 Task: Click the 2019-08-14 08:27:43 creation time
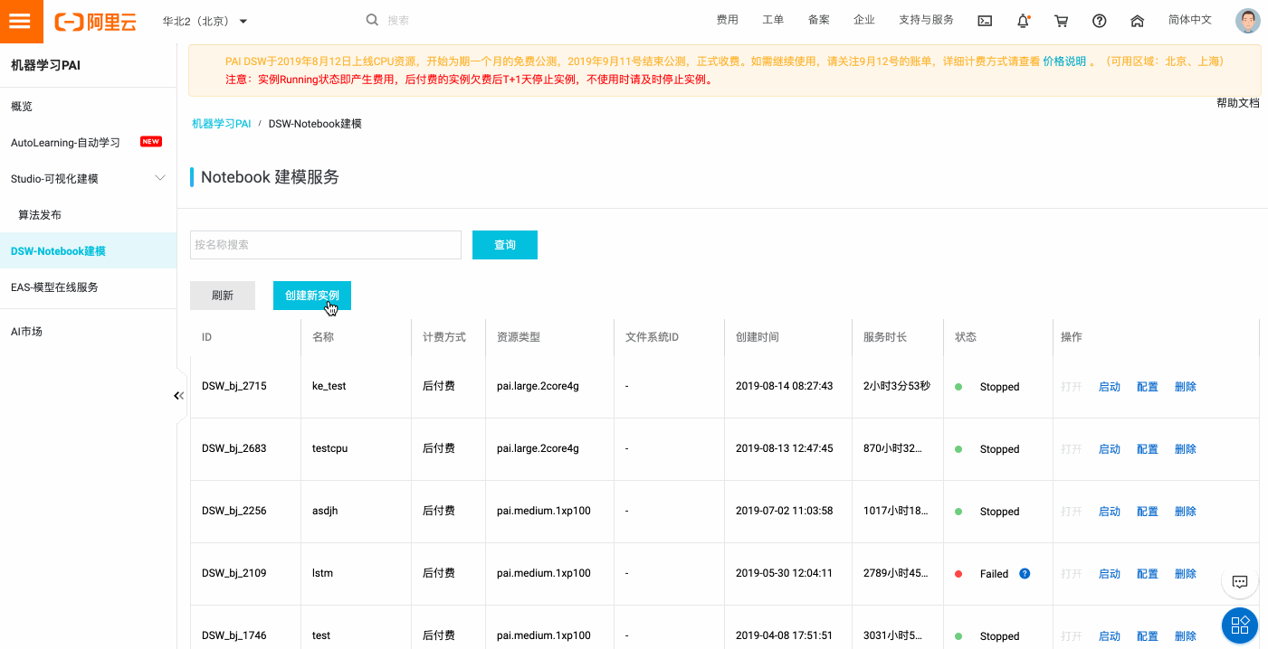tap(785, 386)
